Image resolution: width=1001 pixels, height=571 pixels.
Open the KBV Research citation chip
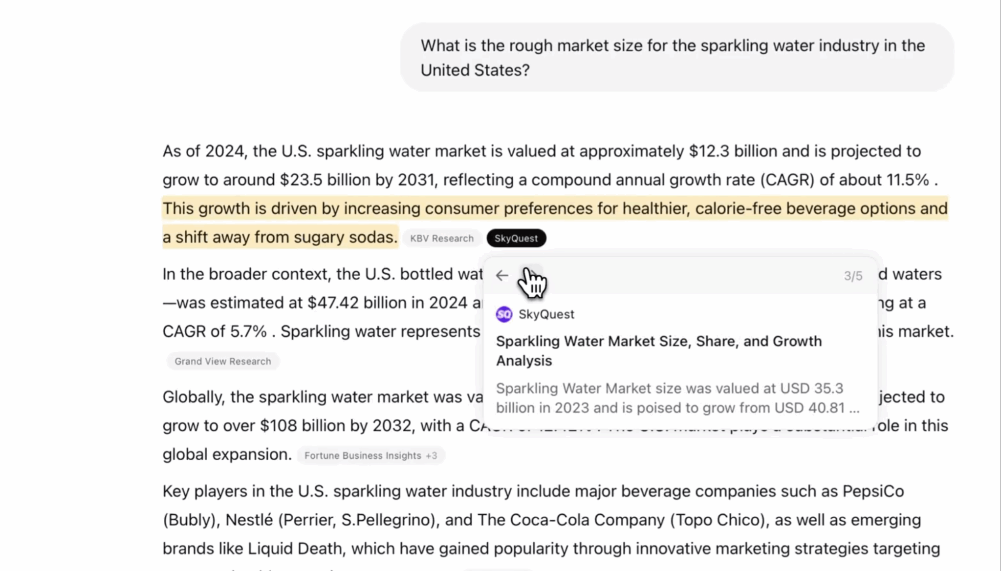pos(442,238)
